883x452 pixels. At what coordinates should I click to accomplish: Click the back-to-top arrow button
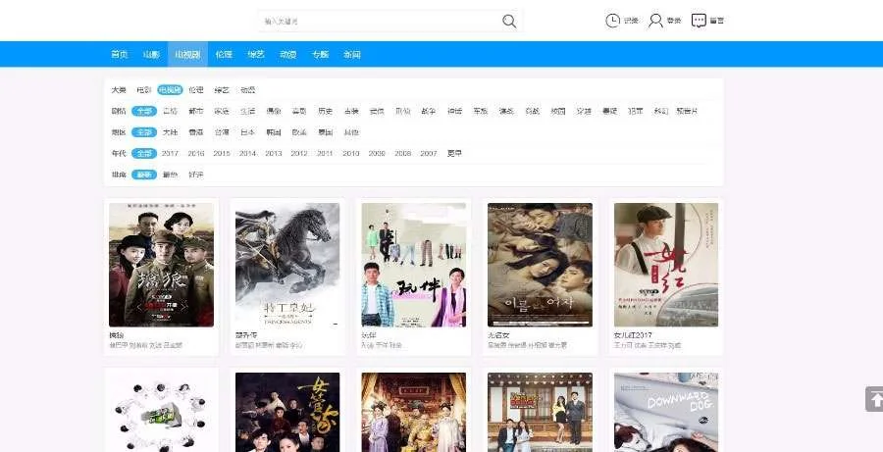coord(874,399)
